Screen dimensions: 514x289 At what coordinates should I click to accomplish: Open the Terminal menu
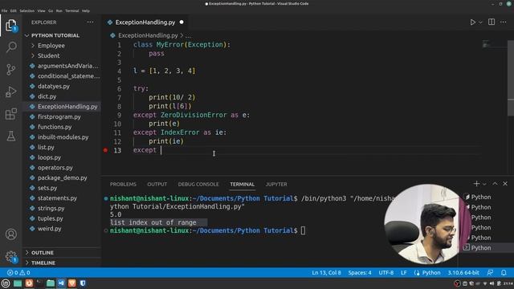coord(71,10)
